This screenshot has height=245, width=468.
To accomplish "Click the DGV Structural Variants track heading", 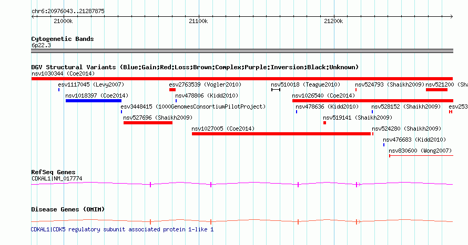I will pos(195,67).
